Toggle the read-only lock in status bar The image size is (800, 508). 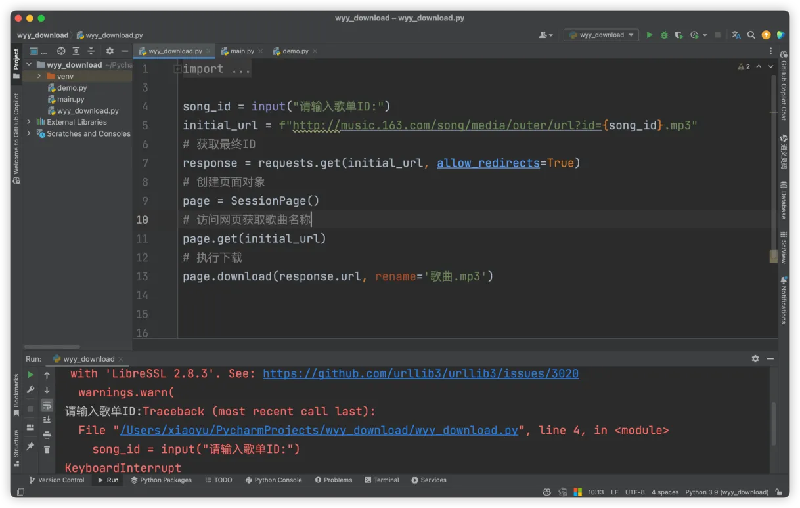[x=778, y=492]
